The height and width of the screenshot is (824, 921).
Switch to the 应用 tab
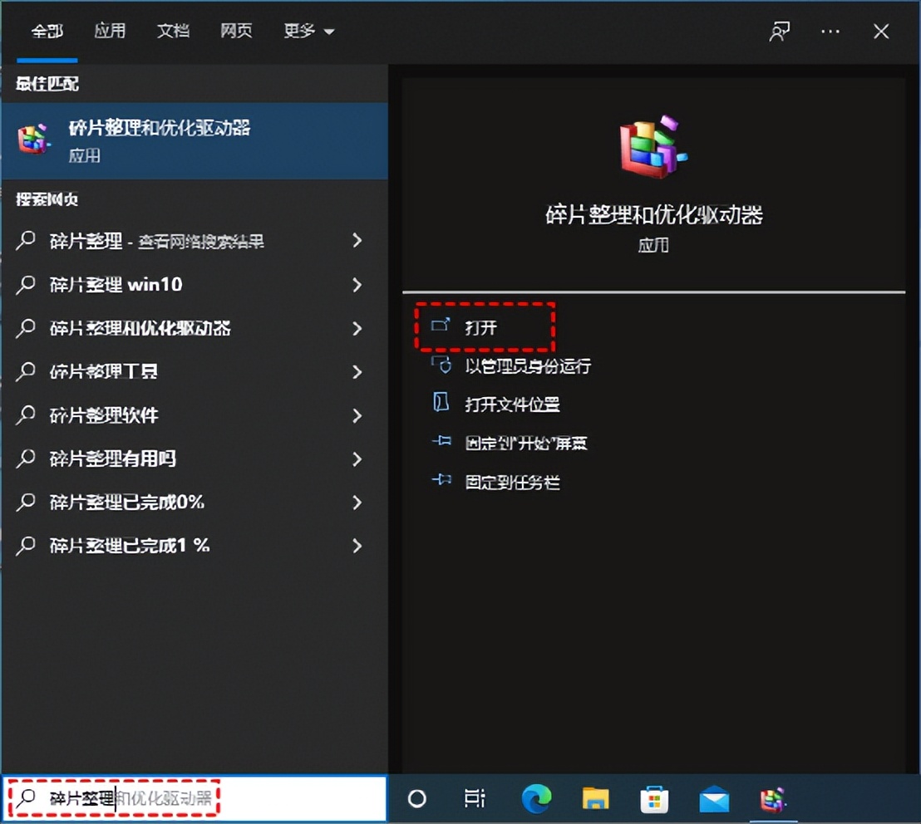click(111, 30)
